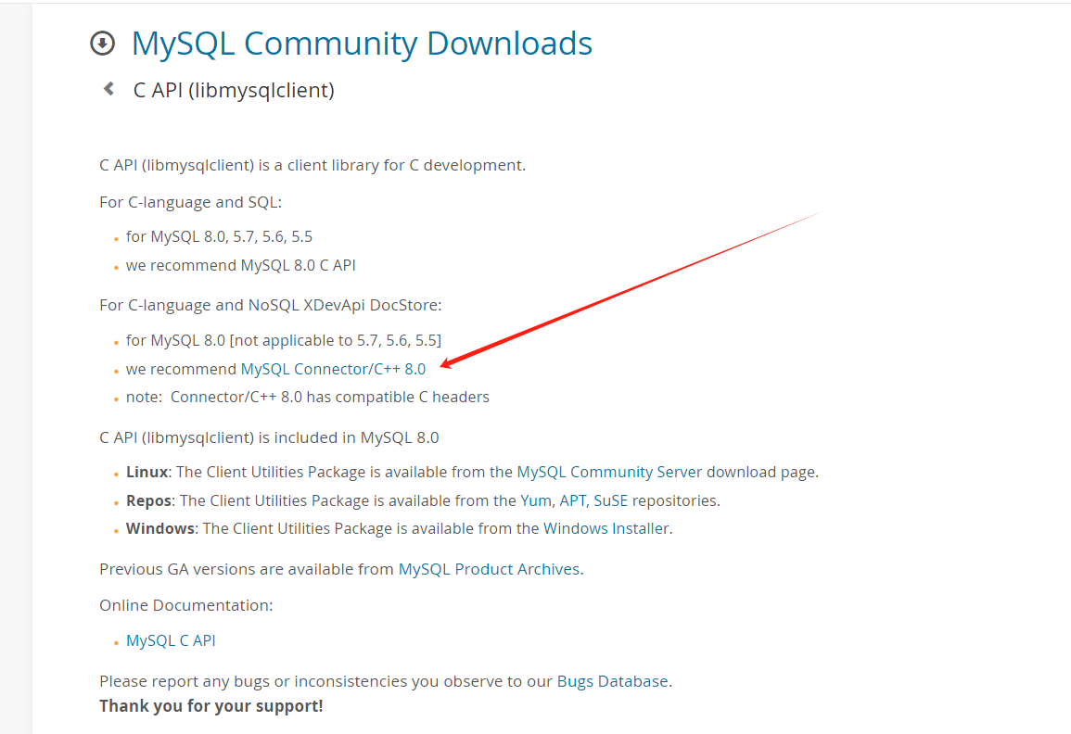The width and height of the screenshot is (1071, 734).
Task: Open the Bugs Database link
Action: [x=613, y=681]
